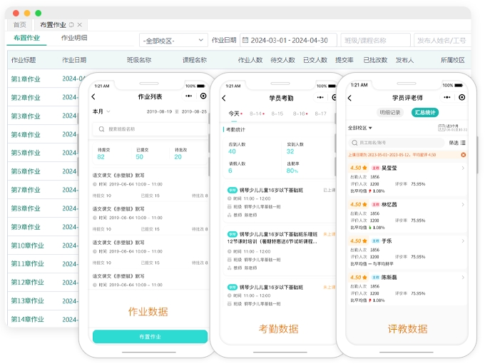
Task: Open the more menu in 学员考勤 phone
Action: pos(320,98)
